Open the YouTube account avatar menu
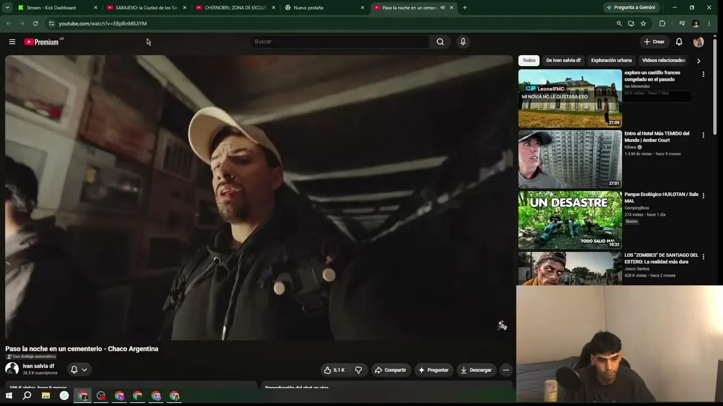The image size is (723, 406). pos(699,42)
